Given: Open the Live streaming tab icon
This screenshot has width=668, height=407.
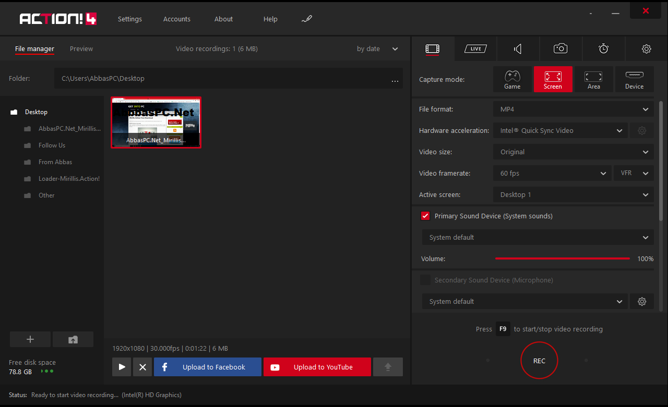Looking at the screenshot, I should pos(475,48).
